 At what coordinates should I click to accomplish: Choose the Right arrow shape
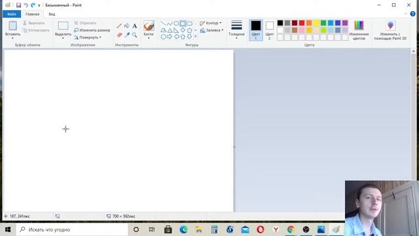170,37
